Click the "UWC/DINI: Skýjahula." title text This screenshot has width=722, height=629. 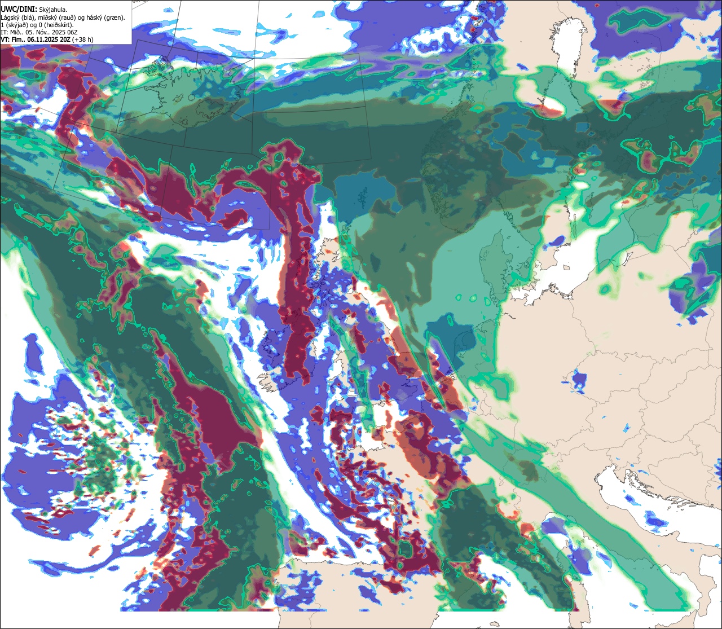click(x=34, y=9)
